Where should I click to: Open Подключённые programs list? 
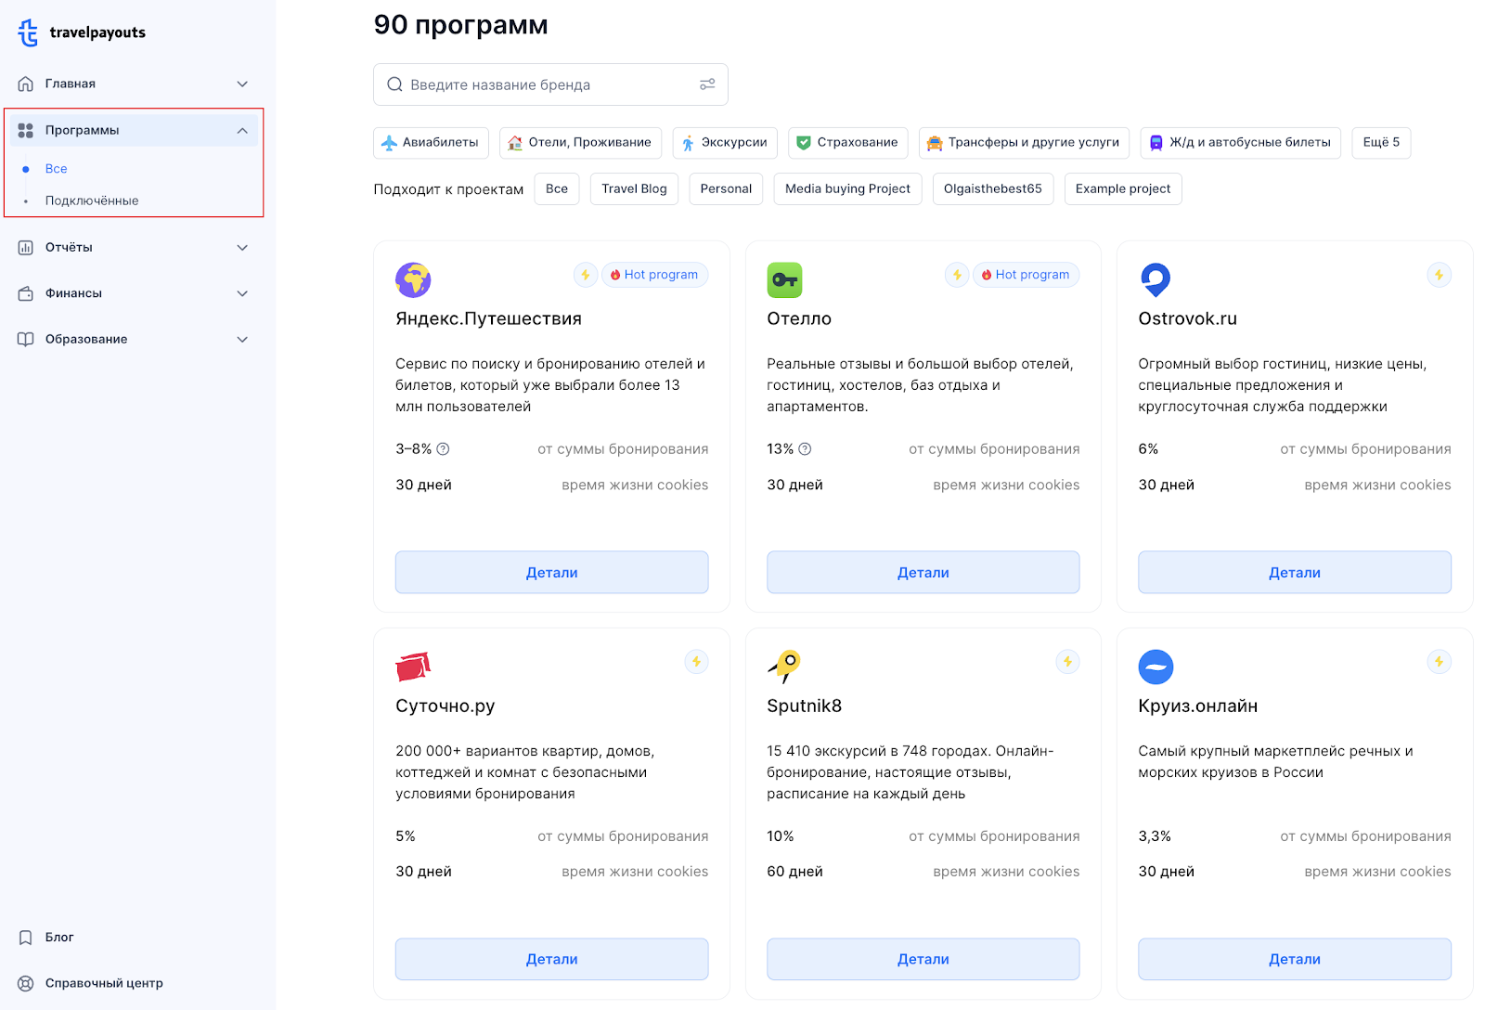(x=92, y=201)
